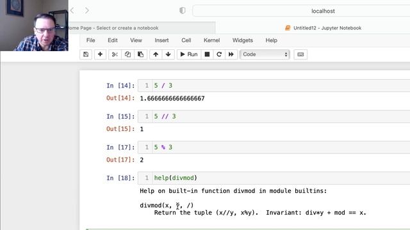This screenshot has height=230, width=410.
Task: Click the 'Help on built-in function divmod' line
Action: (233, 191)
